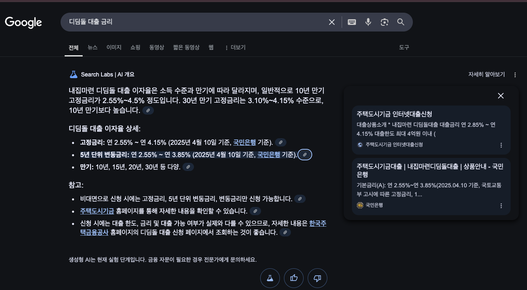Open the on-screen keyboard input tool
The height and width of the screenshot is (290, 527).
click(352, 22)
